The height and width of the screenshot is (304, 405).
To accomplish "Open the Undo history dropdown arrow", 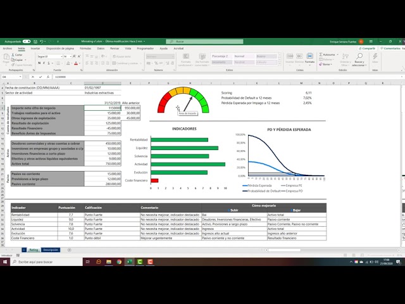I will click(x=45, y=41).
